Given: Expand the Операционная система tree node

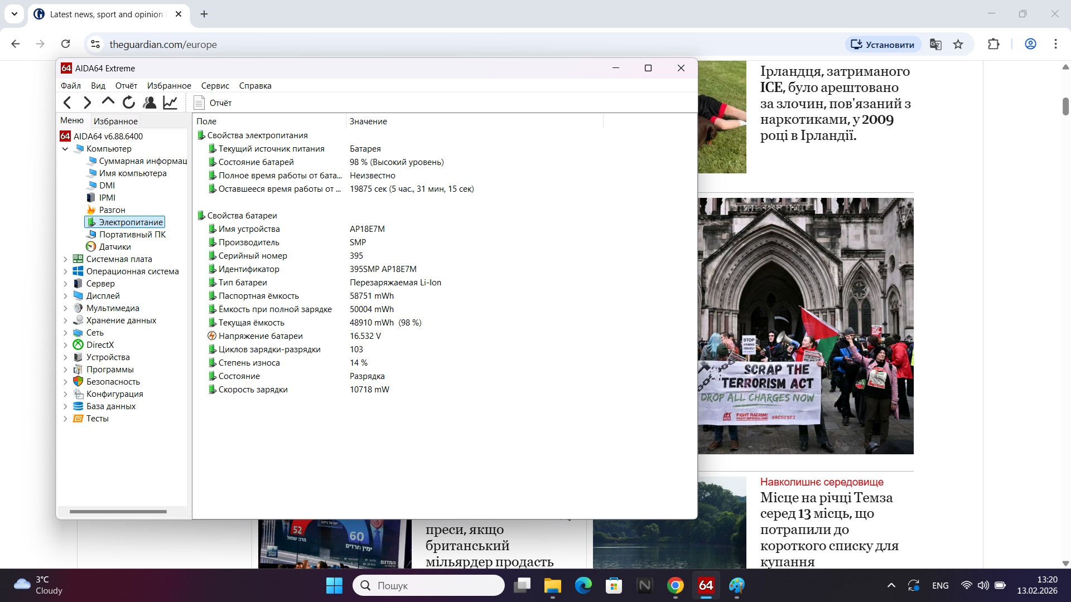Looking at the screenshot, I should (x=65, y=271).
